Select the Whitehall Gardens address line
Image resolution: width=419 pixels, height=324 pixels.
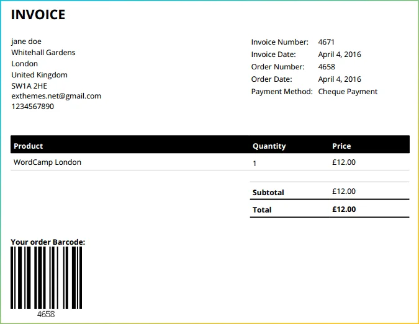(x=43, y=53)
